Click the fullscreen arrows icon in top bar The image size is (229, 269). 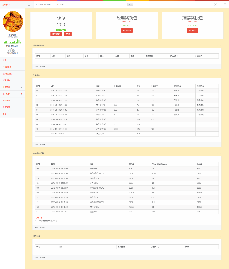click(x=216, y=5)
